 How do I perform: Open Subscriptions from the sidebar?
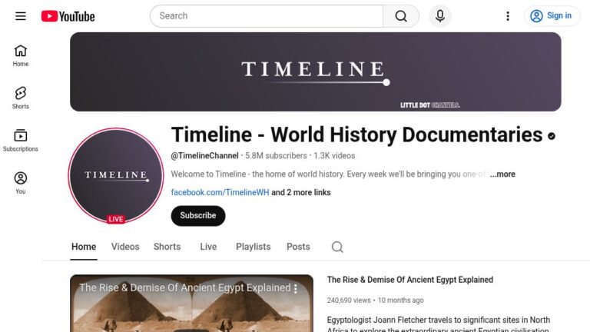pyautogui.click(x=21, y=141)
